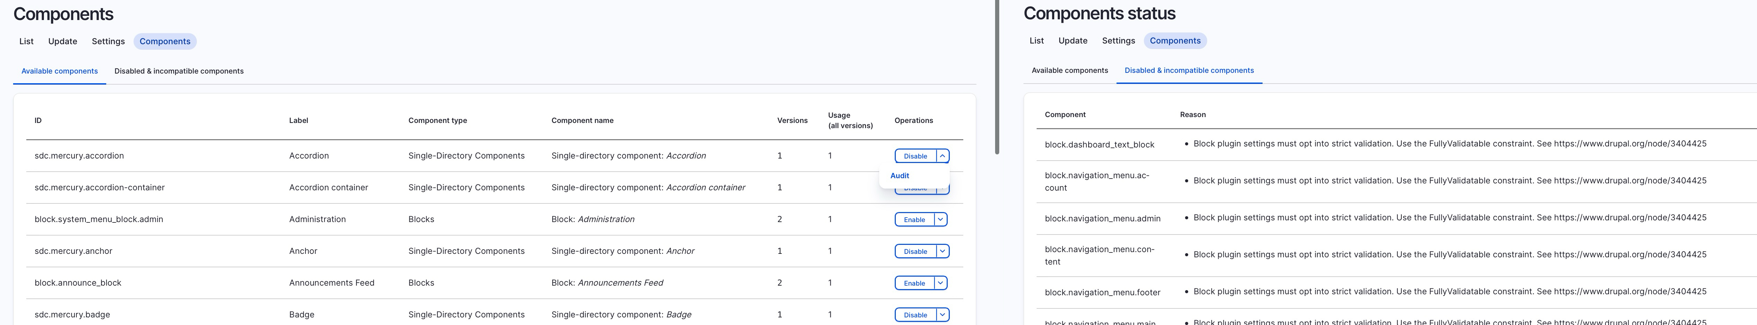Click the vertical scrollbar between the panes
The width and height of the screenshot is (1757, 325).
(997, 77)
